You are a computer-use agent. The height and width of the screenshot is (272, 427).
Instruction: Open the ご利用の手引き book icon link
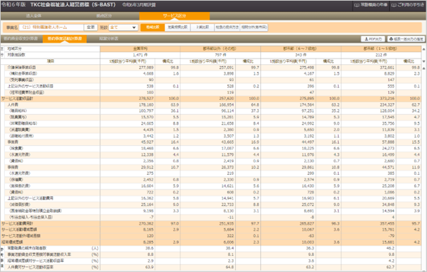point(394,5)
